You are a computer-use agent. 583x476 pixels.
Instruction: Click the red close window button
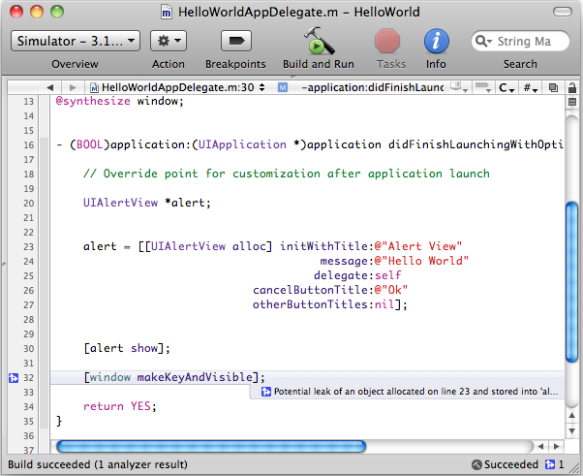[16, 12]
